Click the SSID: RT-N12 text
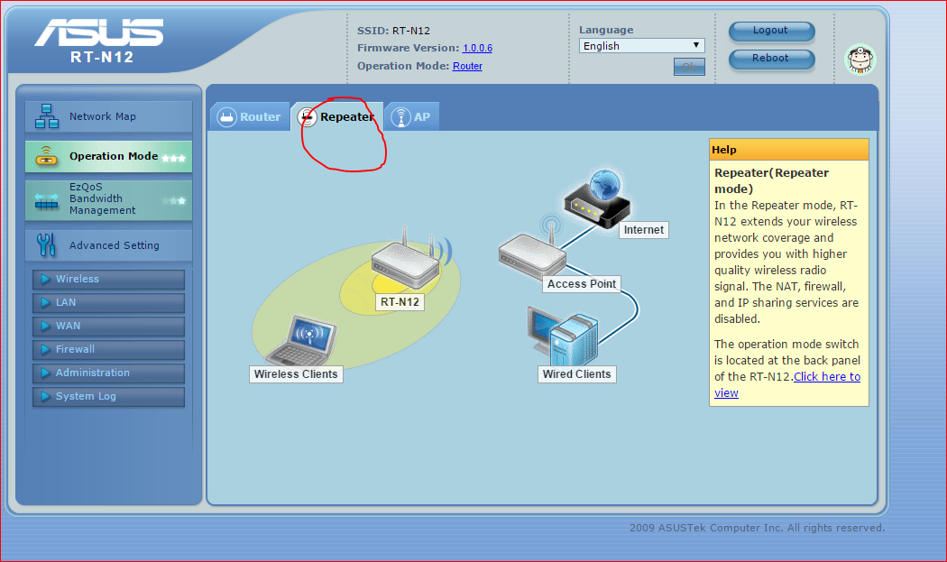 coord(394,30)
